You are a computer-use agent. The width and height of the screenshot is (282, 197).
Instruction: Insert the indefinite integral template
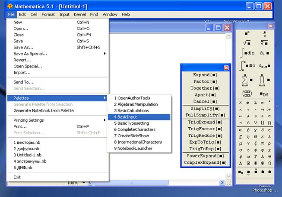pyautogui.click(x=247, y=53)
